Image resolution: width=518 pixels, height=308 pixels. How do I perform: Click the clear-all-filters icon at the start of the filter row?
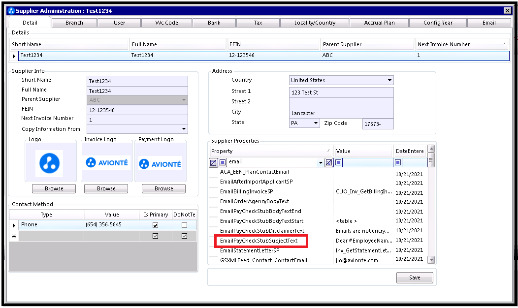point(213,162)
